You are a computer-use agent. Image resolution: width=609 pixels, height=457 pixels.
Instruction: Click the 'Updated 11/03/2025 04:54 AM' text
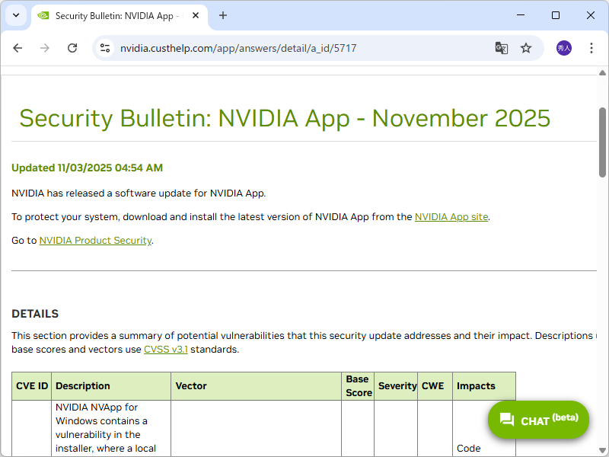[87, 168]
